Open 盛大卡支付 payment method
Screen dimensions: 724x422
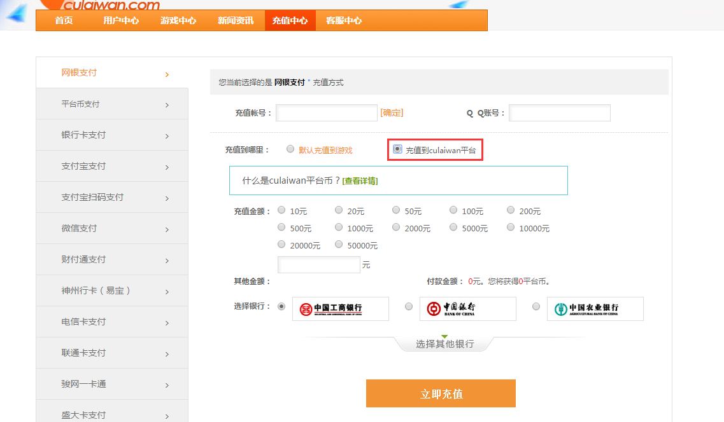112,413
